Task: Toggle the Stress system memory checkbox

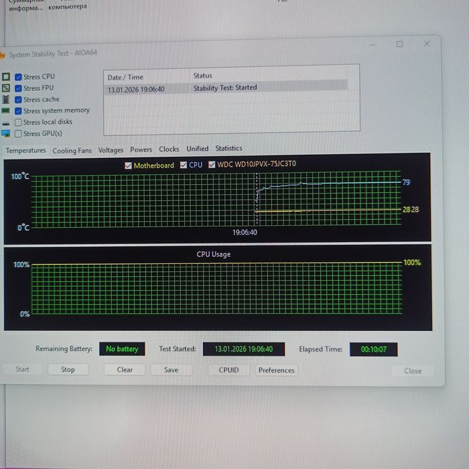Action: [x=18, y=111]
